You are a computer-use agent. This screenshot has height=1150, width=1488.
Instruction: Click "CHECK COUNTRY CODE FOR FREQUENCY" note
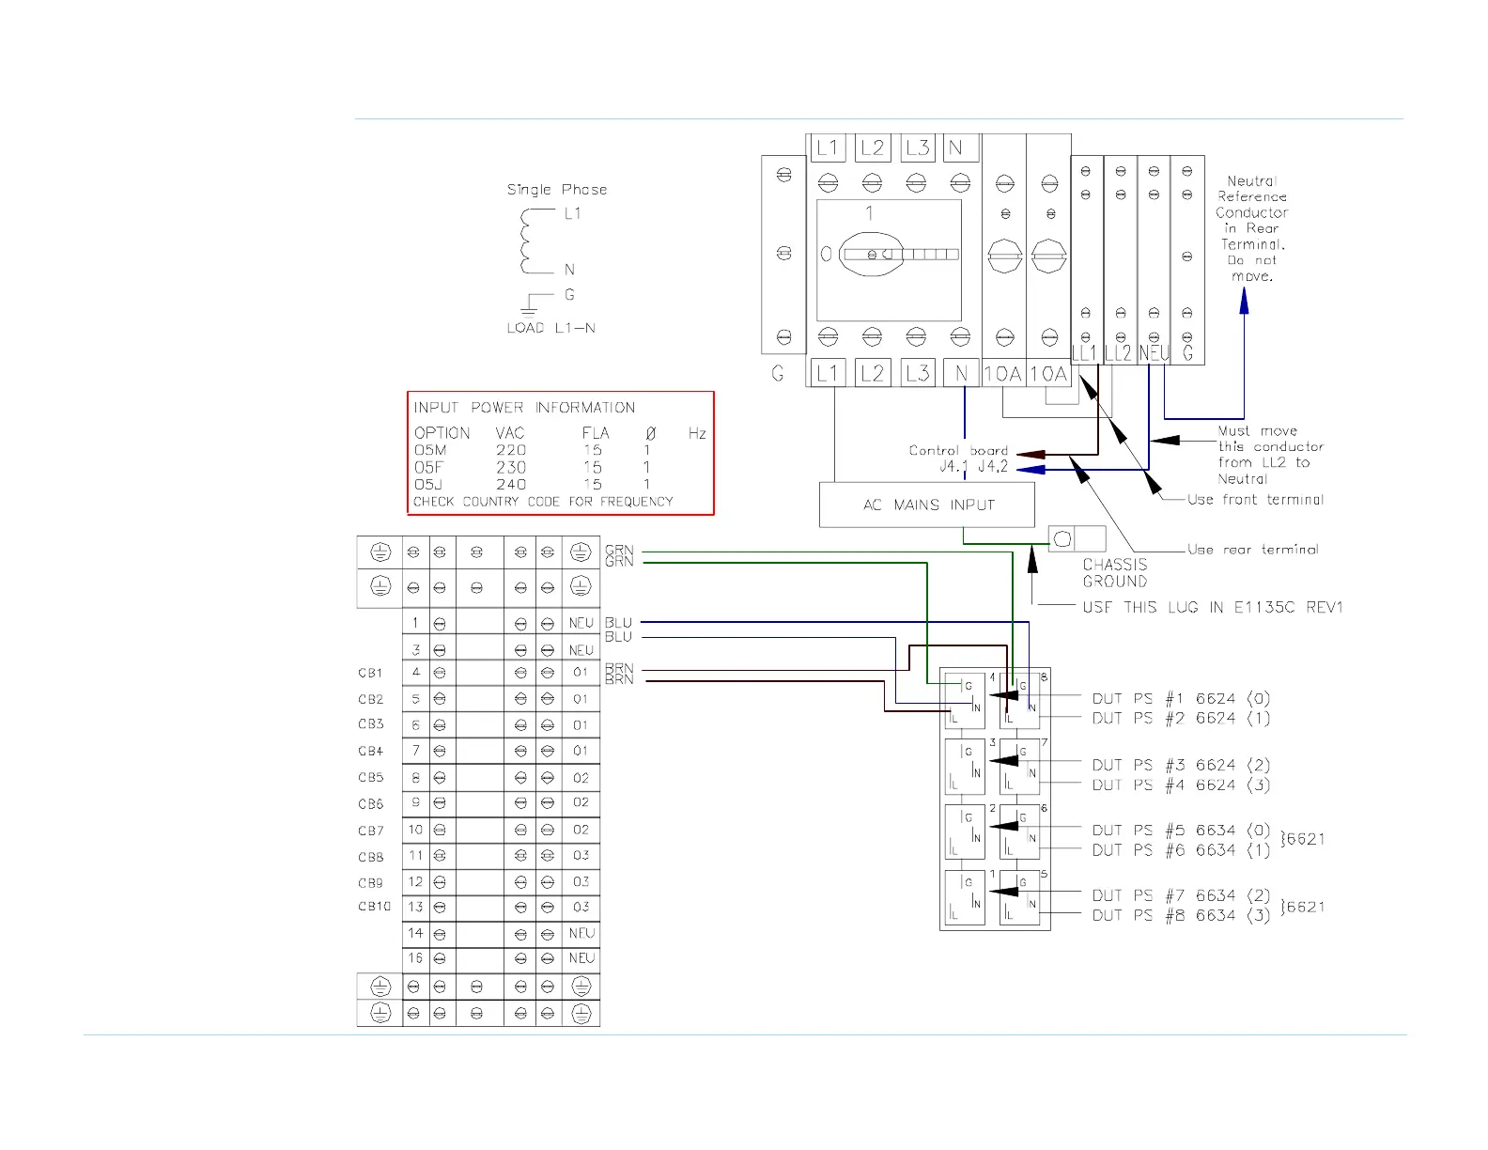[x=543, y=502]
